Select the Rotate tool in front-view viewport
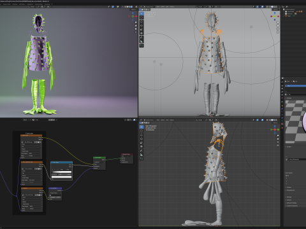The height and width of the screenshot is (229, 306). [x=142, y=25]
